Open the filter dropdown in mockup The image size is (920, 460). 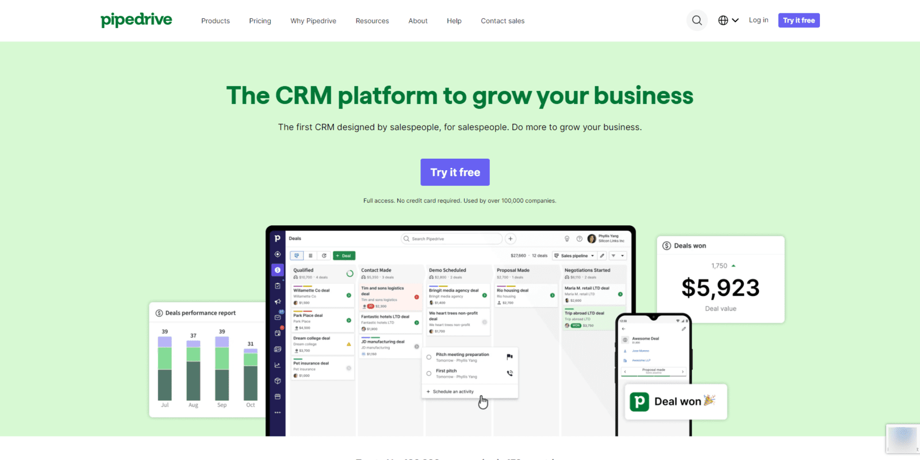[618, 255]
